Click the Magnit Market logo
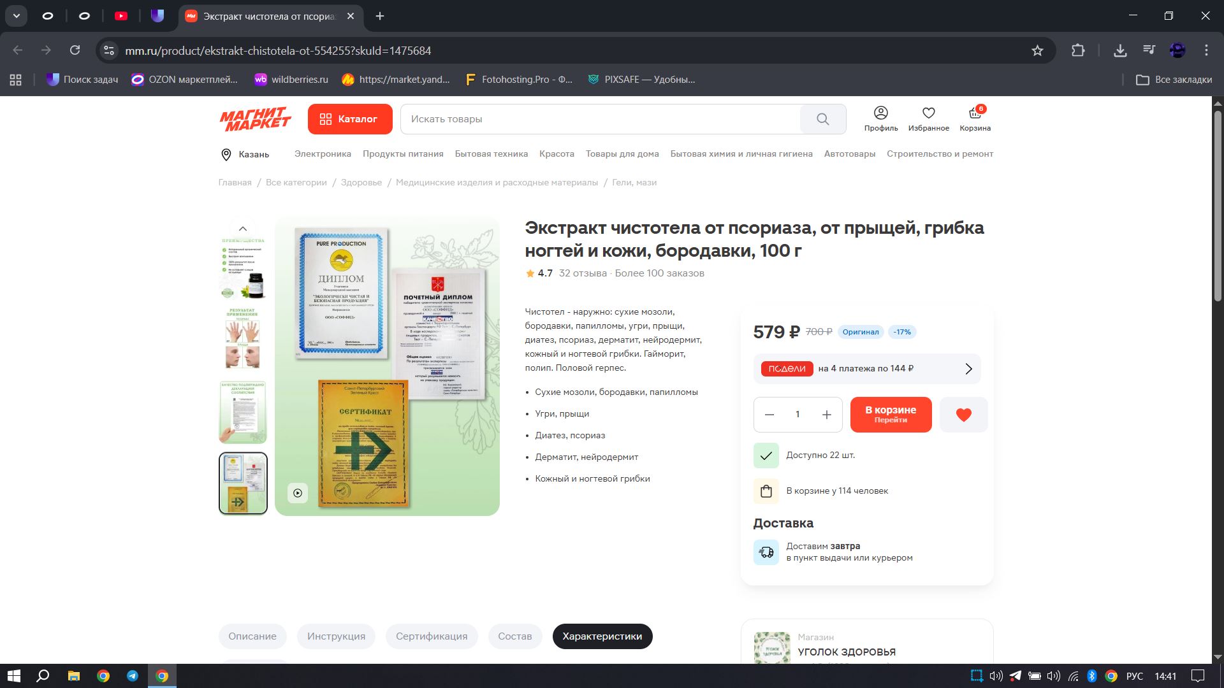The width and height of the screenshot is (1224, 688). [x=255, y=119]
